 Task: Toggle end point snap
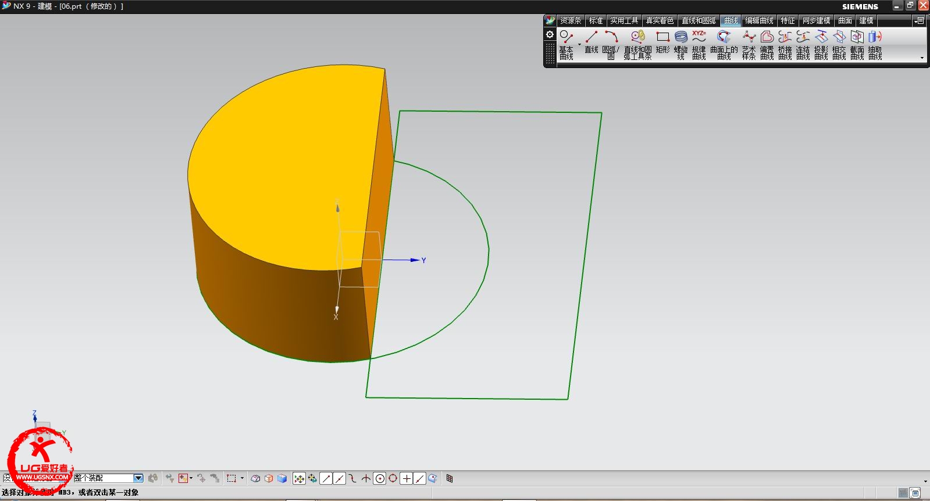coord(326,478)
